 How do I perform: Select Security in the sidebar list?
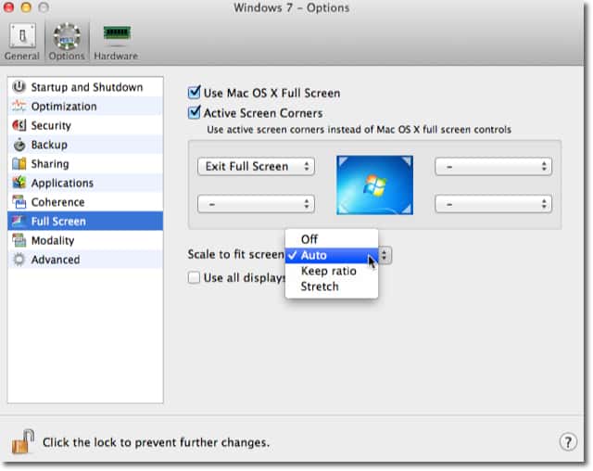pos(85,125)
